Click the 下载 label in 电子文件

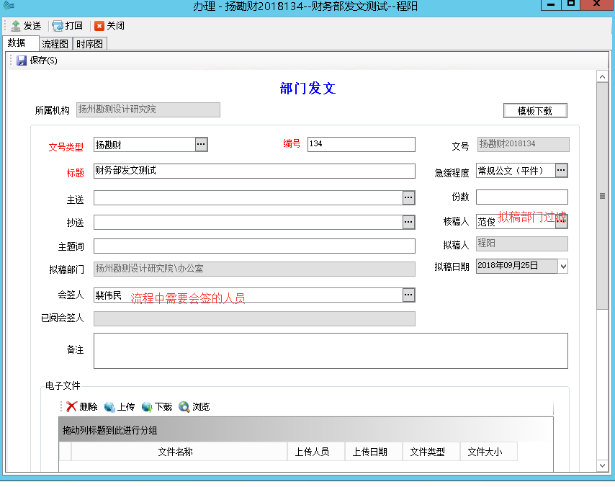tap(163, 407)
